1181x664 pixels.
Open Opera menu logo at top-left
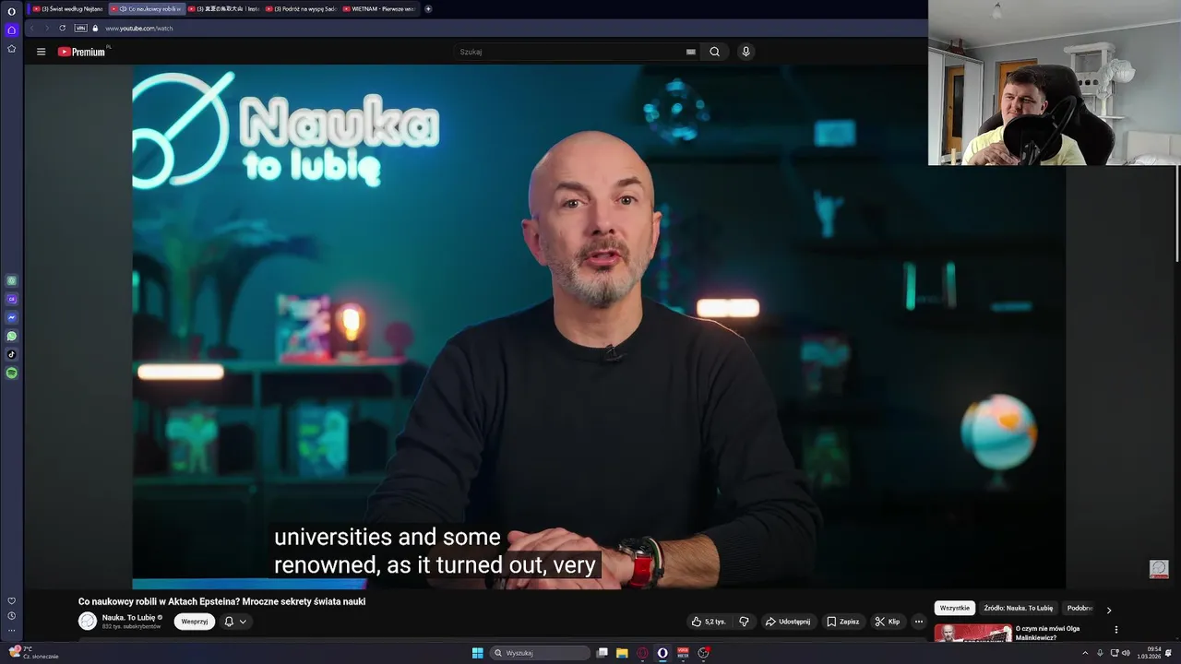tap(11, 11)
